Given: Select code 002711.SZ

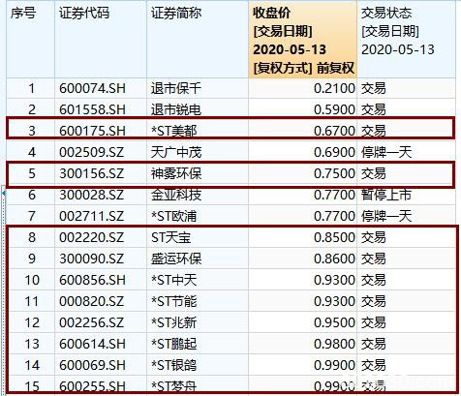Looking at the screenshot, I should 91,216.
